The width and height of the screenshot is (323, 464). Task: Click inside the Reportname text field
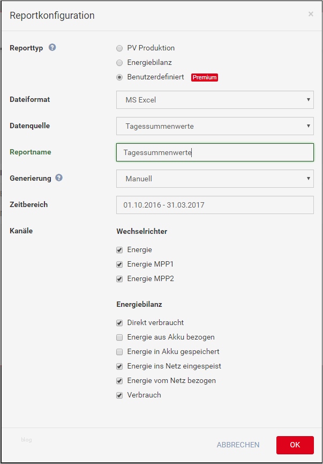pos(214,152)
